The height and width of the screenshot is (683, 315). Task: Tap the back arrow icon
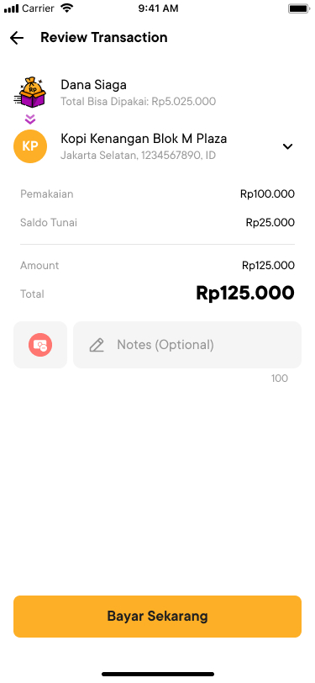pos(17,38)
